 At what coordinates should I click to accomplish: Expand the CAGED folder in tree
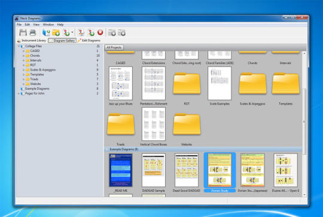(x=23, y=51)
